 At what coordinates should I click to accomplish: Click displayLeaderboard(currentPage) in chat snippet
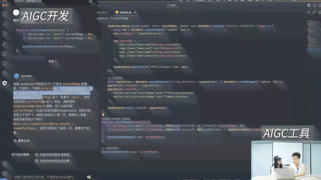click(48, 46)
